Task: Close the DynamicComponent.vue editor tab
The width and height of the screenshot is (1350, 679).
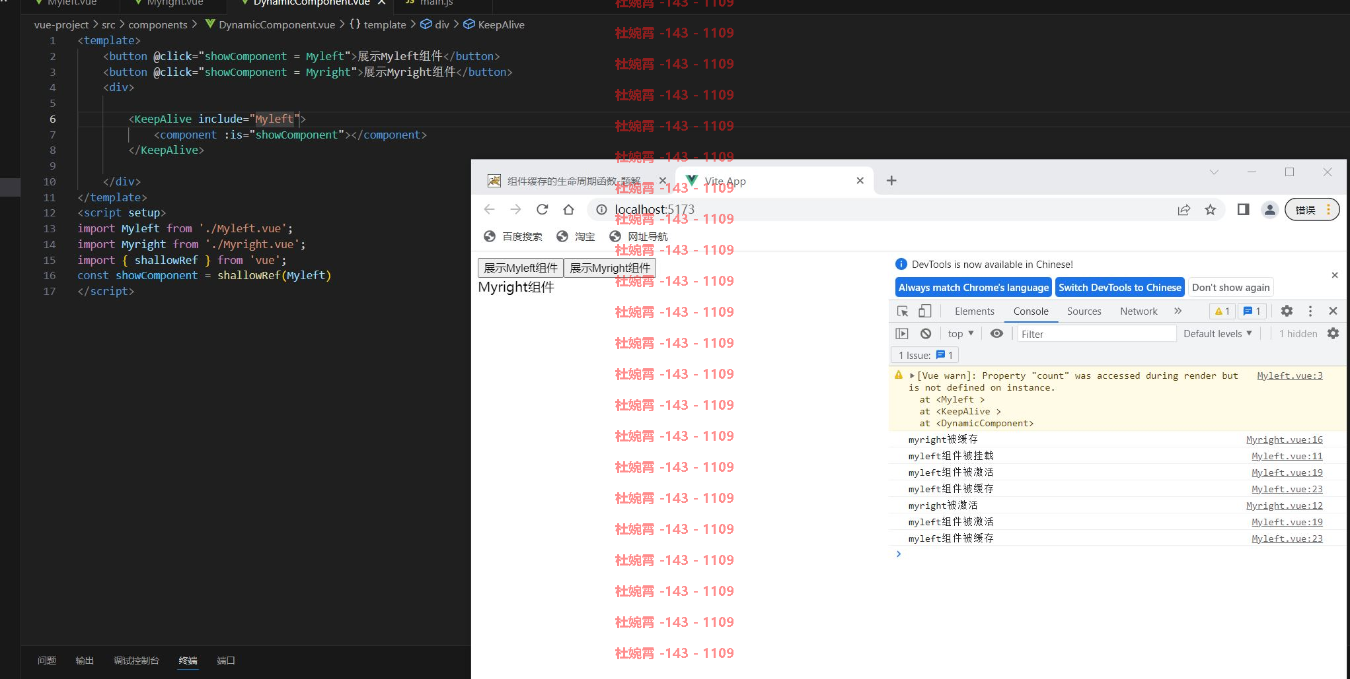Action: [381, 3]
